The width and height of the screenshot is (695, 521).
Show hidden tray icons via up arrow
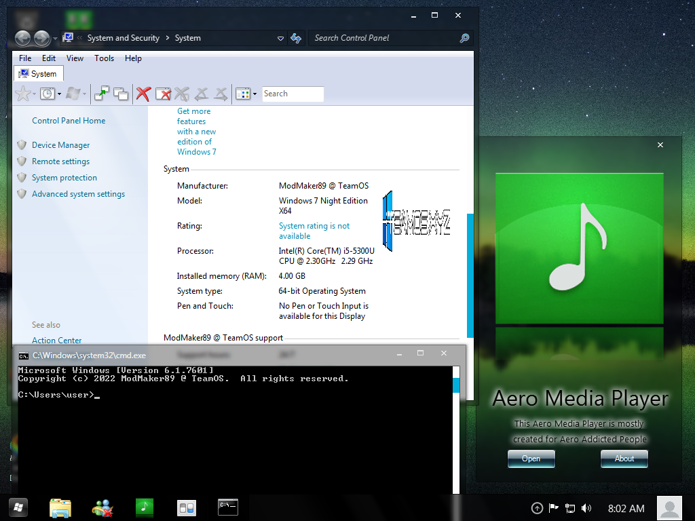(537, 508)
